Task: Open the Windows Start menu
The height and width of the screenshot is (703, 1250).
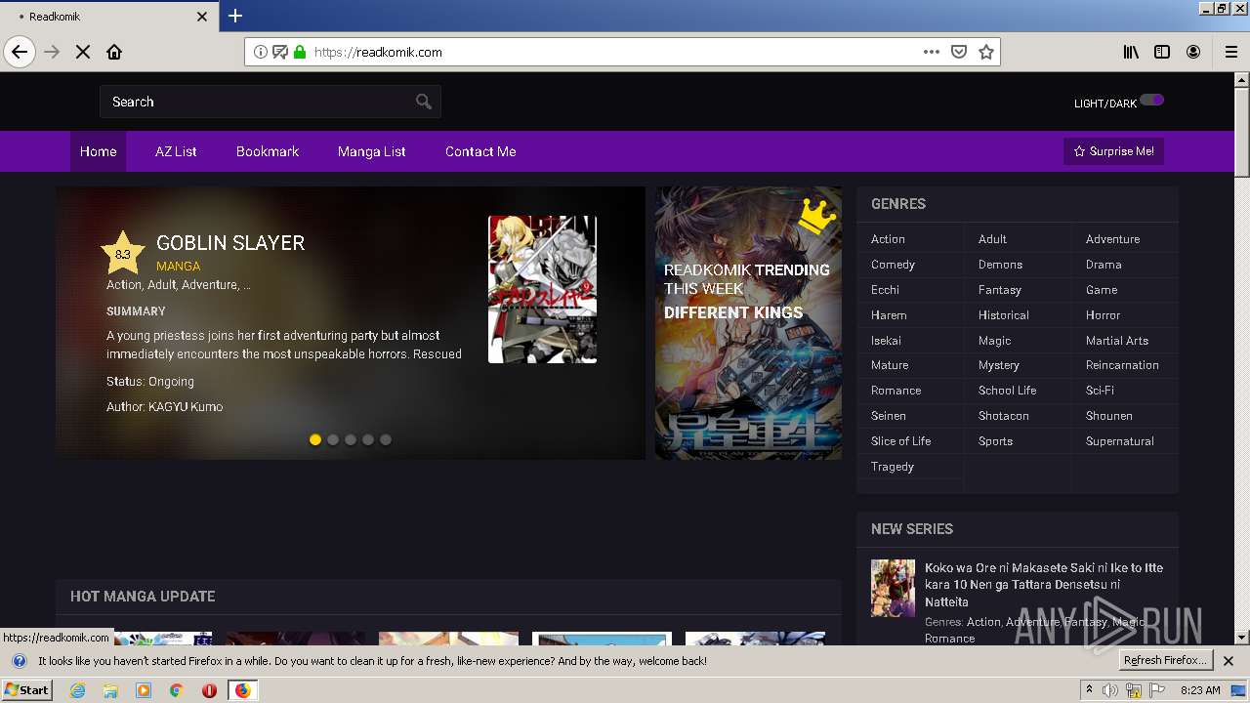Action: point(26,689)
